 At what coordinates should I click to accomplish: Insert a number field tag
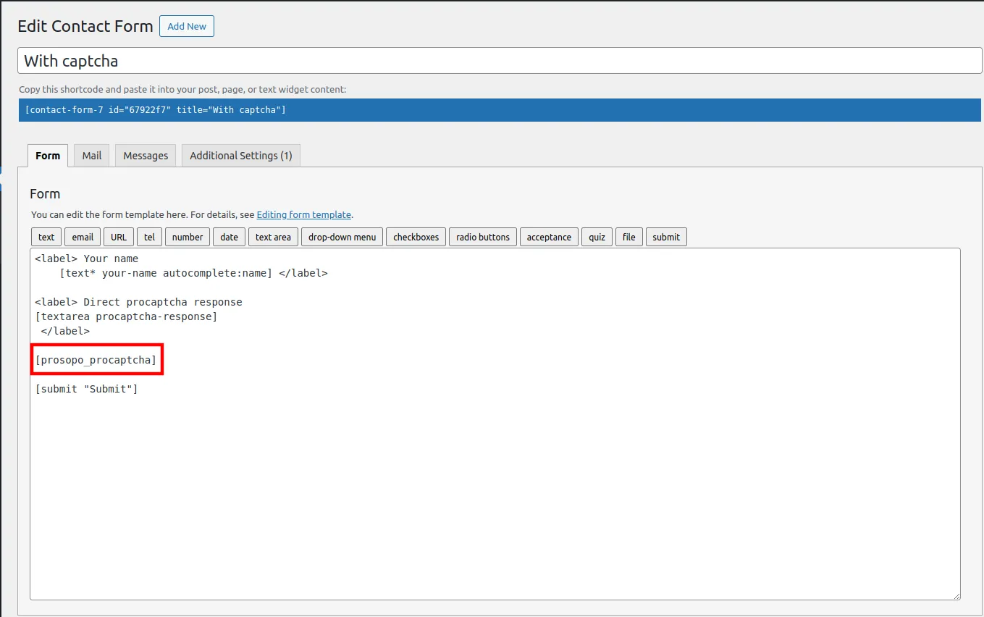(x=188, y=237)
